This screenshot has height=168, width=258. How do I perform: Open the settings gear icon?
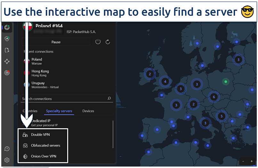[7, 160]
